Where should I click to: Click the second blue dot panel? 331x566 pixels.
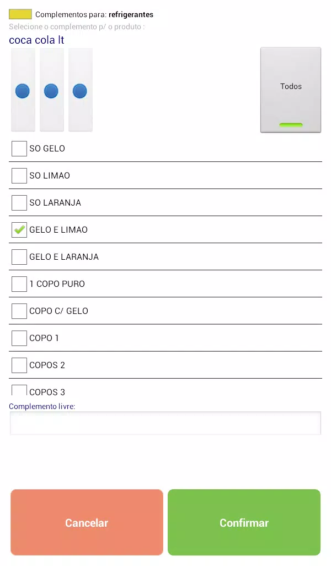[51, 90]
